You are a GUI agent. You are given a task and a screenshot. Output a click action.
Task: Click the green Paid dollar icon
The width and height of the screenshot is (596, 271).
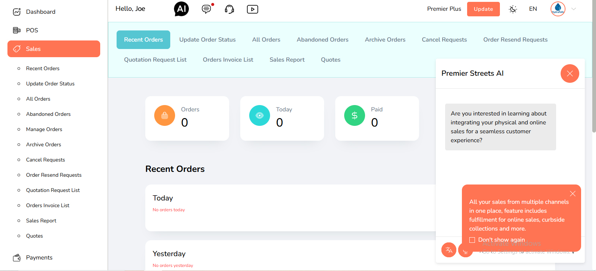coord(355,115)
